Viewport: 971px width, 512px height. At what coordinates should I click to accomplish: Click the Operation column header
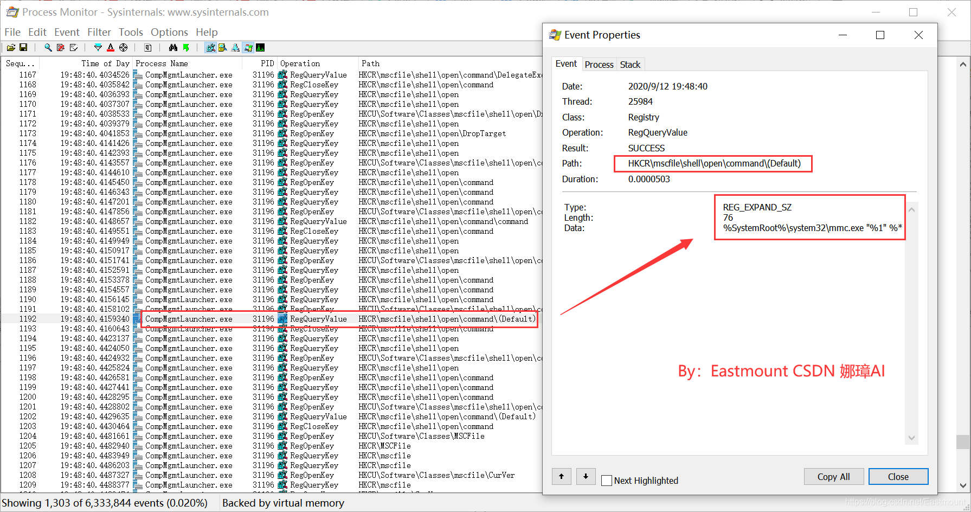click(318, 63)
